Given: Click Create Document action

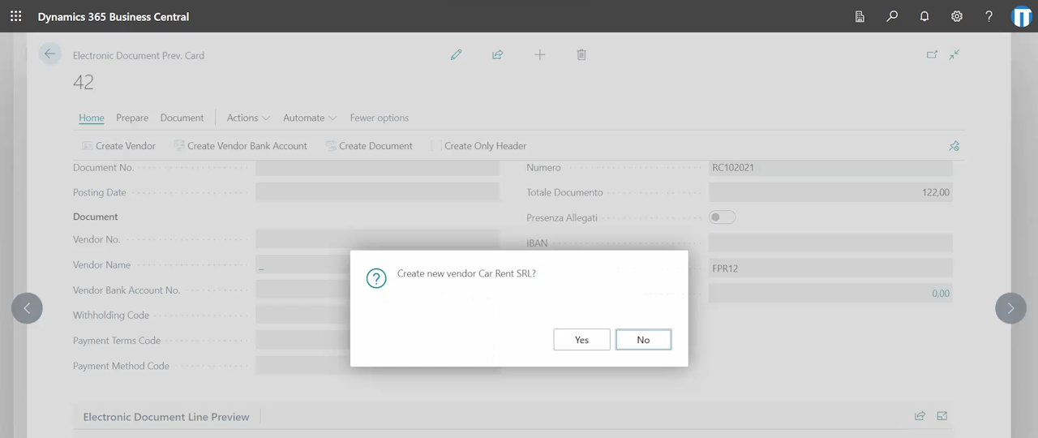Looking at the screenshot, I should pyautogui.click(x=369, y=146).
